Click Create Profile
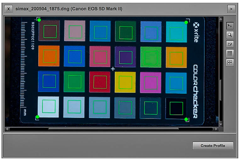Screen dimensions: 241x163 pyautogui.click(x=213, y=145)
